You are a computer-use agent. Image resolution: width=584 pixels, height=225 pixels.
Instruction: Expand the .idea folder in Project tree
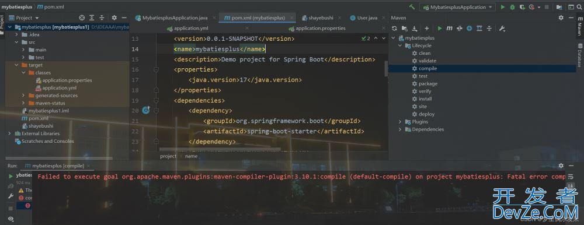click(x=17, y=34)
